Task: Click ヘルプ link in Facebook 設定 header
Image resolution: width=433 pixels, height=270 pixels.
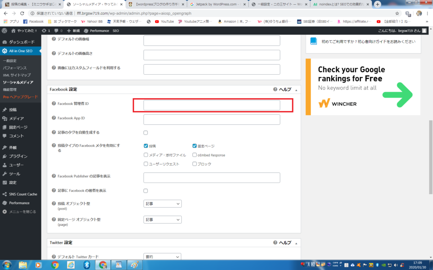Action: (x=286, y=89)
